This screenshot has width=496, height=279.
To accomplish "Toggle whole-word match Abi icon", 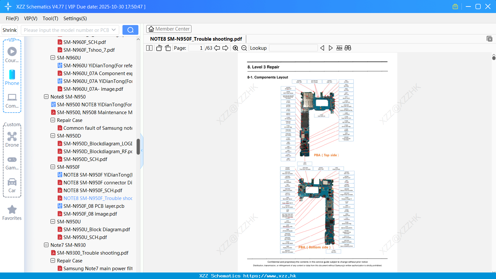I will [x=339, y=48].
